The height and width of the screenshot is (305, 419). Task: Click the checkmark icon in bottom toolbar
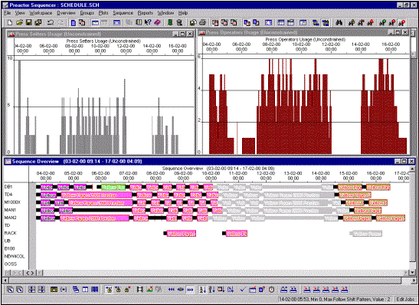[x=243, y=290]
